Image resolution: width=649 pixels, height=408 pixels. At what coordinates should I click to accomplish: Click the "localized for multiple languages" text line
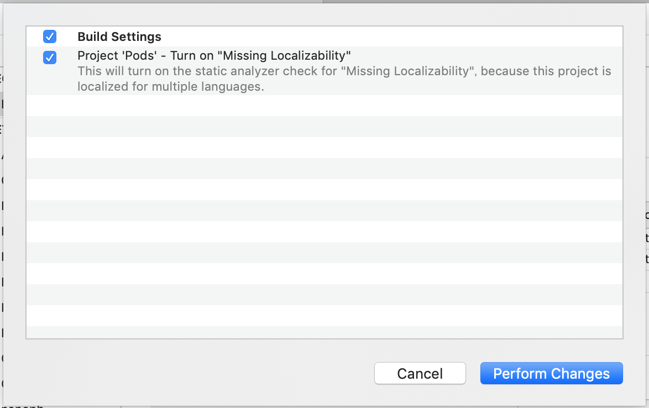tap(171, 87)
